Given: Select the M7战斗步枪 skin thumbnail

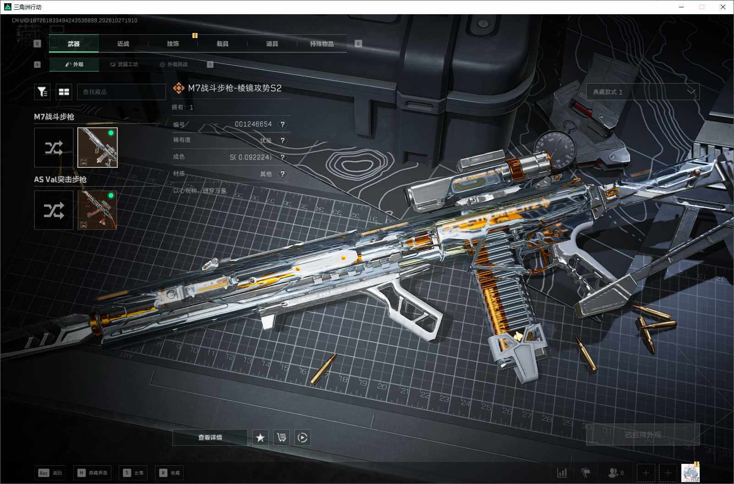Looking at the screenshot, I should point(98,148).
